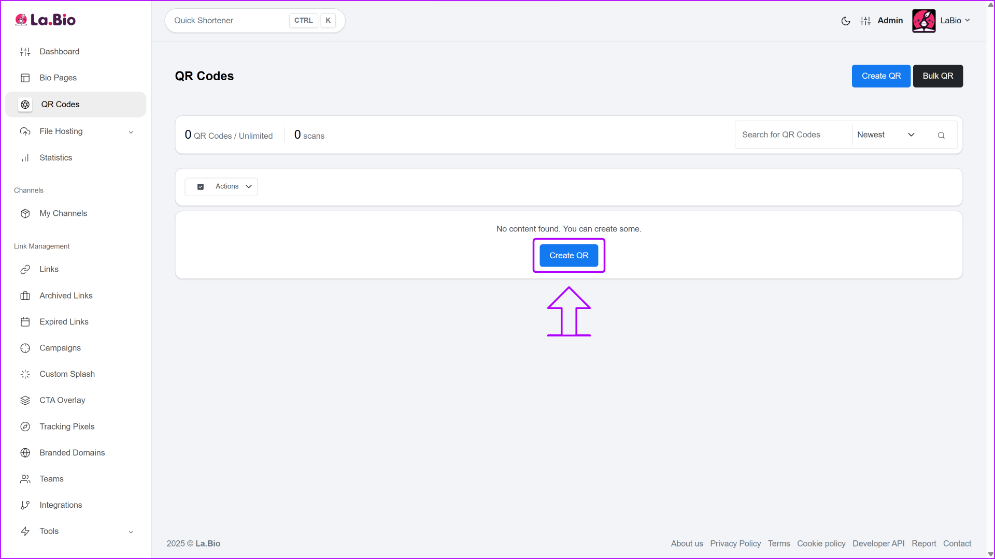Open Custom Splash sparkle icon
This screenshot has height=559, width=995.
[x=25, y=374]
